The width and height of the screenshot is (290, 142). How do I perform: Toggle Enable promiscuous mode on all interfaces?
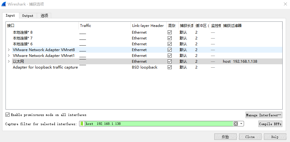click(x=7, y=115)
